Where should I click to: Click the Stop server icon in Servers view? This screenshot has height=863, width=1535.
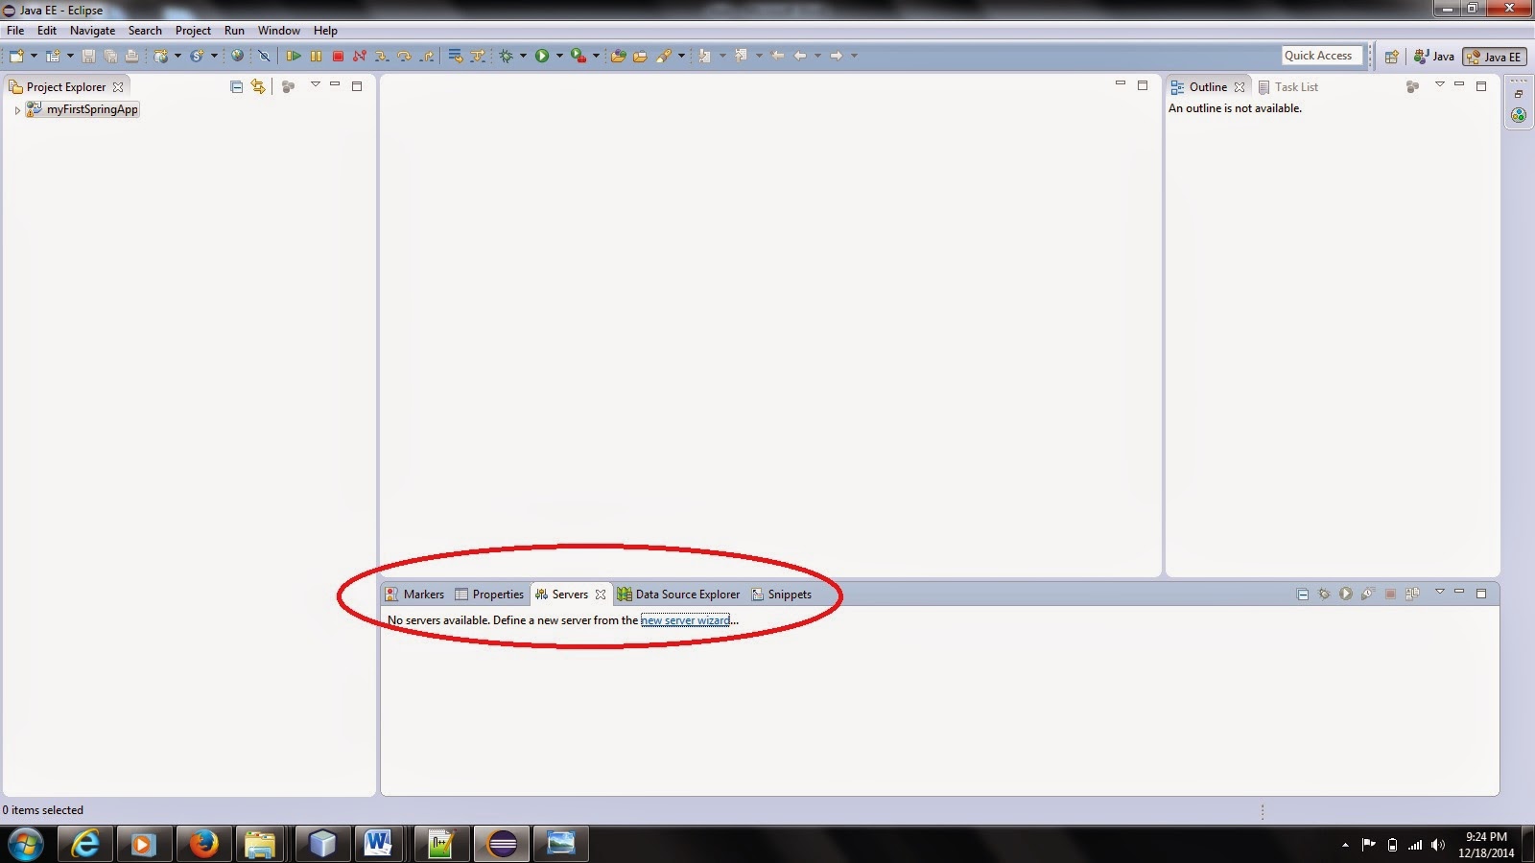(1390, 594)
